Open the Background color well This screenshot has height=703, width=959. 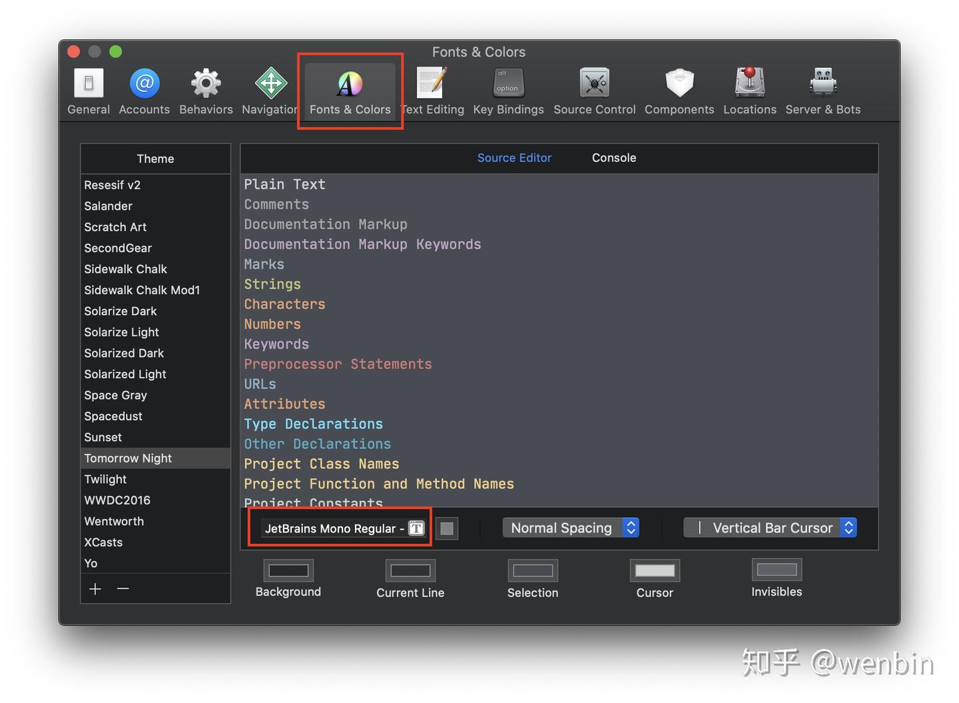(288, 571)
